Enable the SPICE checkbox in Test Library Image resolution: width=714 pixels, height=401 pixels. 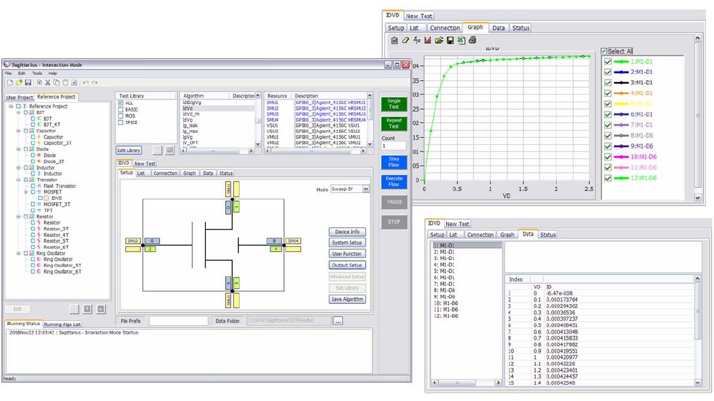[x=120, y=122]
